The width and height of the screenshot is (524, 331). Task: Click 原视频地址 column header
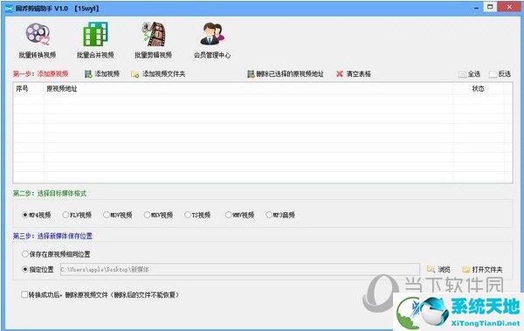[249, 88]
